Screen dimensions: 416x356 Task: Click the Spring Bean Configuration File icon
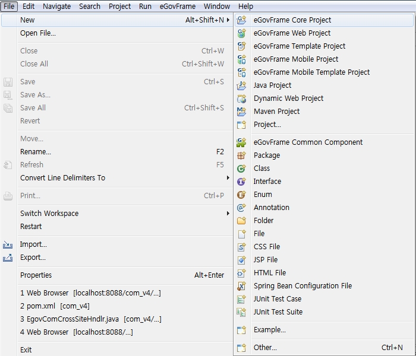pyautogui.click(x=241, y=286)
